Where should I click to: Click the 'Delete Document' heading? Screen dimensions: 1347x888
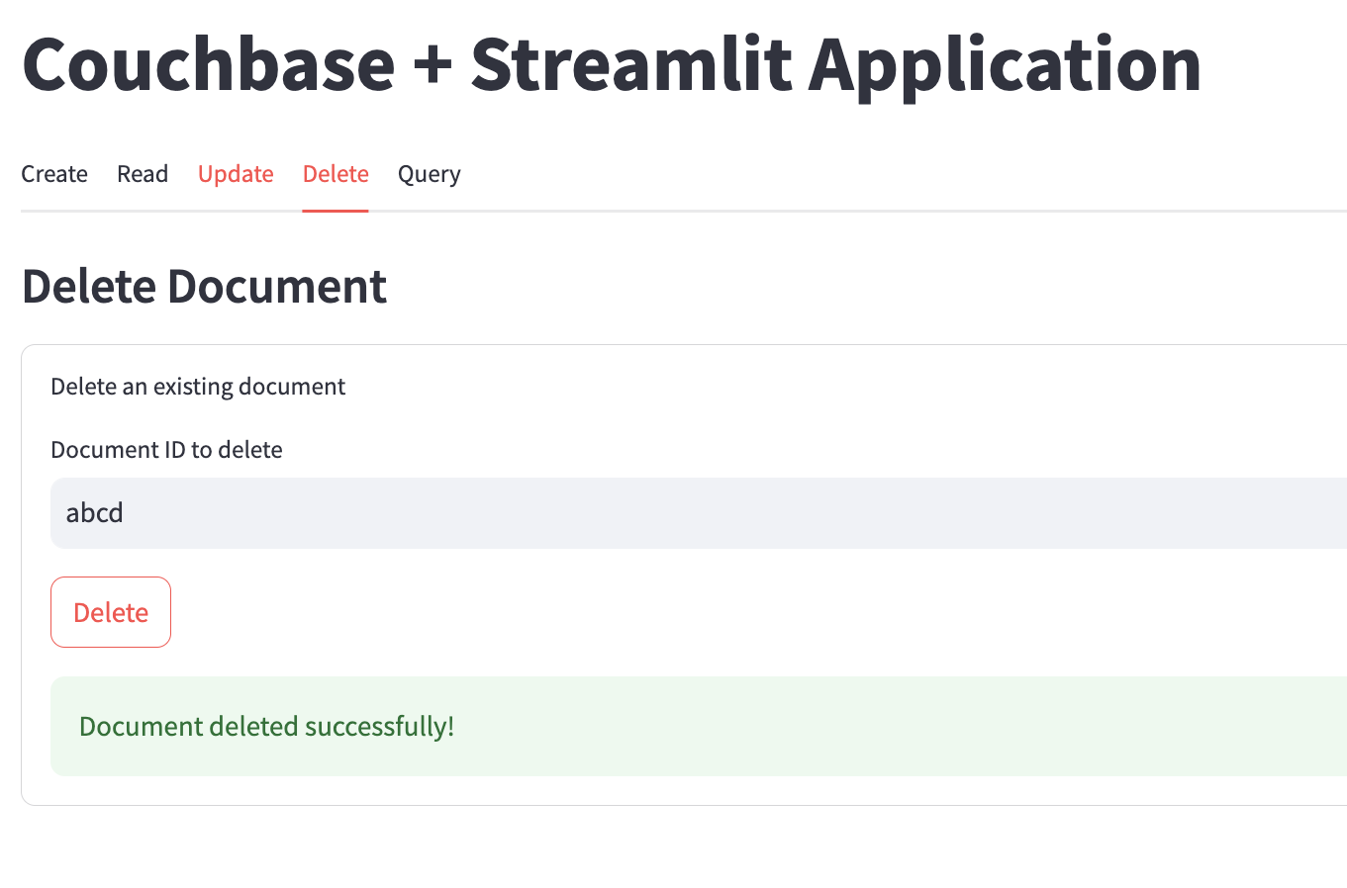click(204, 287)
